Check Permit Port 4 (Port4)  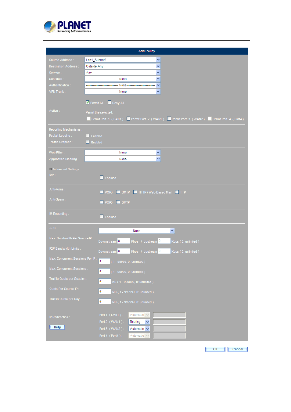pyautogui.click(x=210, y=119)
